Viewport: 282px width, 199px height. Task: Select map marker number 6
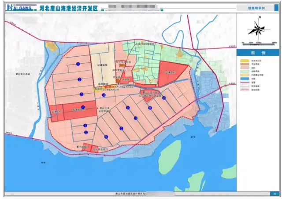pos(106,137)
